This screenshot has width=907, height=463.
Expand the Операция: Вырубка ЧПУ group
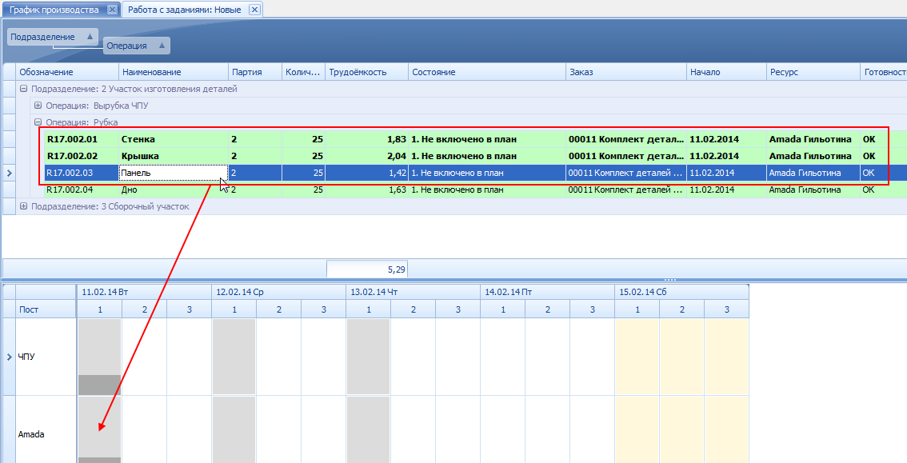38,106
